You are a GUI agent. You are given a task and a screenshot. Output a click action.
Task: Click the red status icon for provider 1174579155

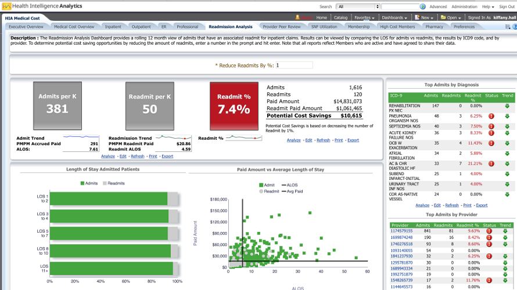[x=489, y=231]
